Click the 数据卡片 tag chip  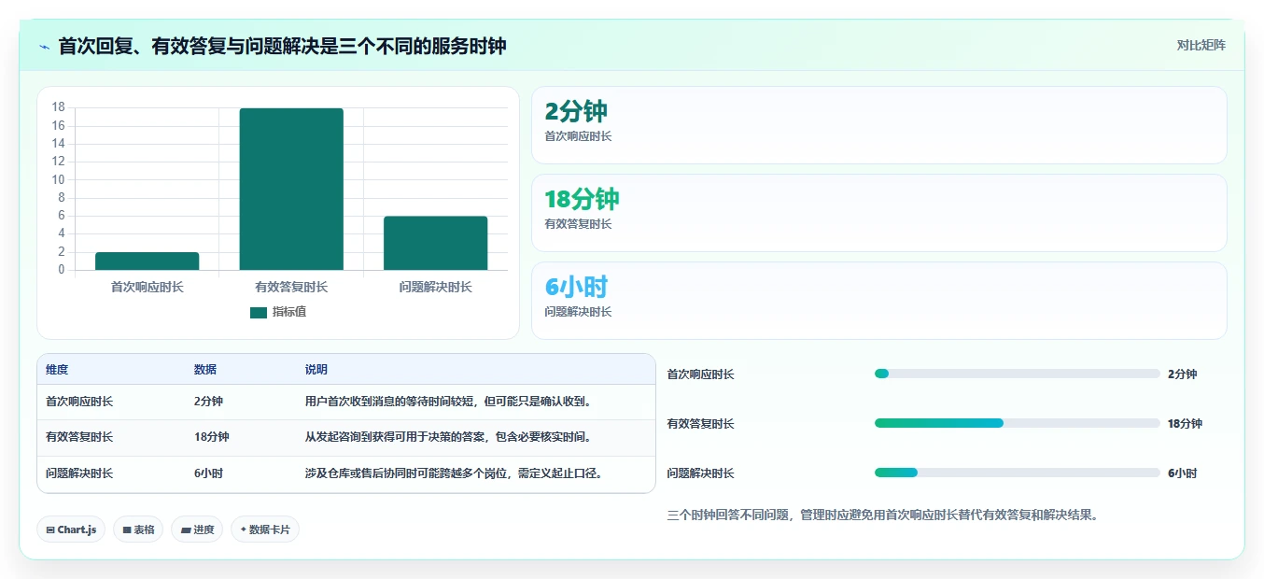265,530
